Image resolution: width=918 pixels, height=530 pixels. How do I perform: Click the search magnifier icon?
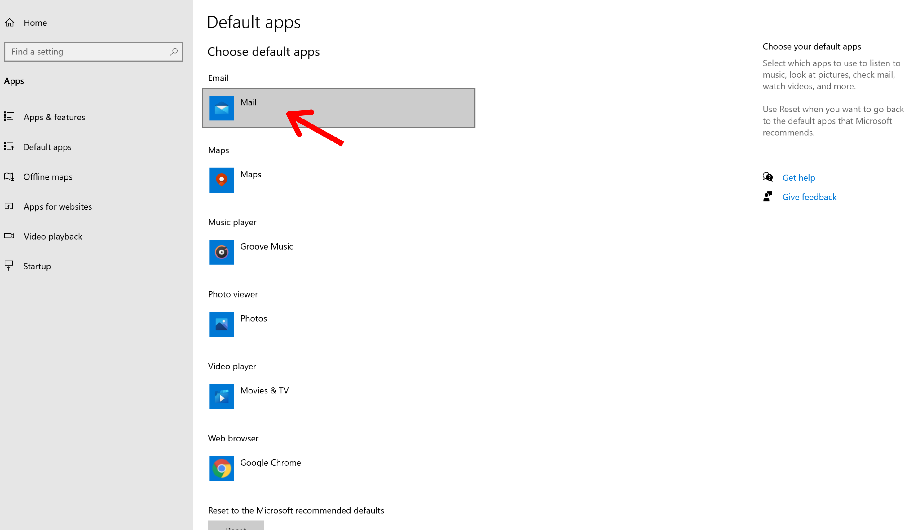(x=174, y=52)
